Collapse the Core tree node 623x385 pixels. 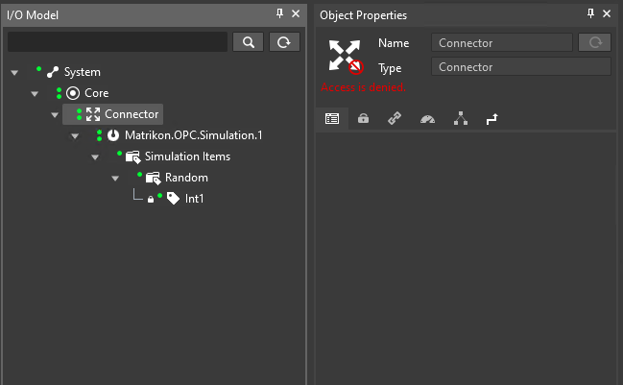(35, 94)
